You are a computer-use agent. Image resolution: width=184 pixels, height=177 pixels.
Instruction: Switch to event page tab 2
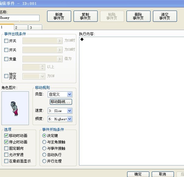tap(21, 28)
